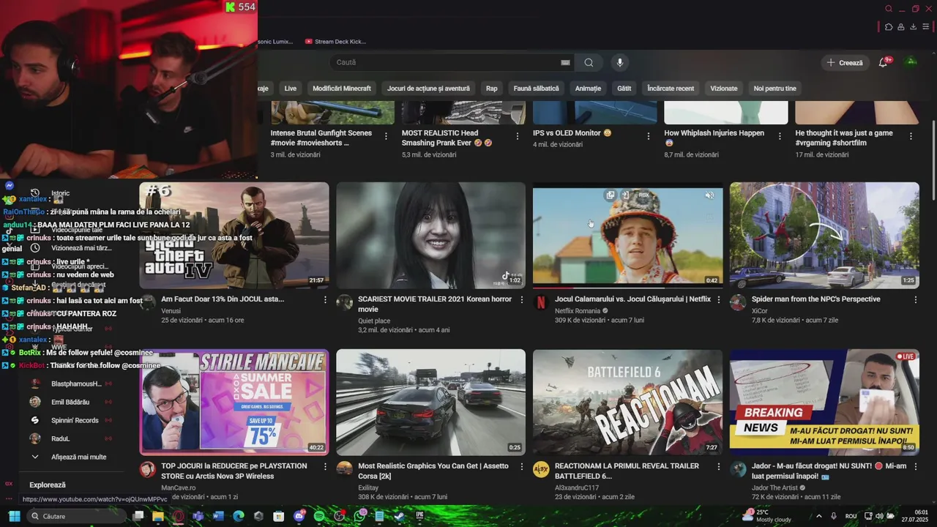Open the ManCave.ro channel avatar
The height and width of the screenshot is (527, 937).
coord(147,470)
